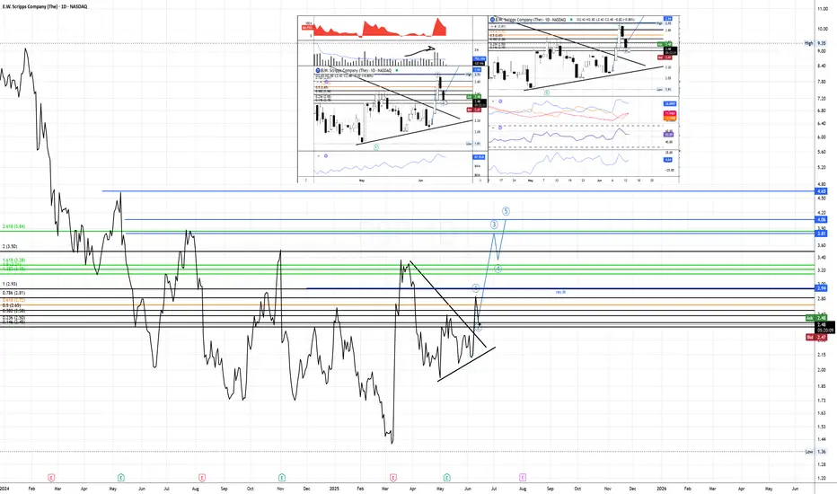Open the red earnings marker near August 2024

(x=202, y=477)
